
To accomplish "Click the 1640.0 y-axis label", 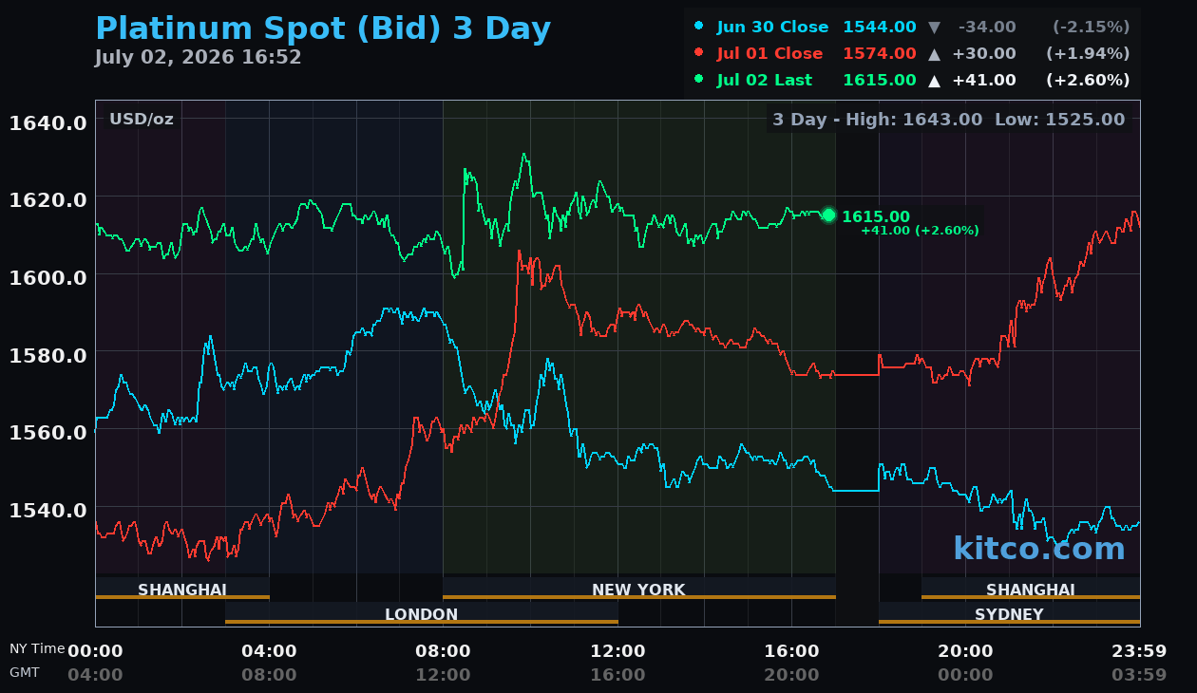I will [48, 122].
